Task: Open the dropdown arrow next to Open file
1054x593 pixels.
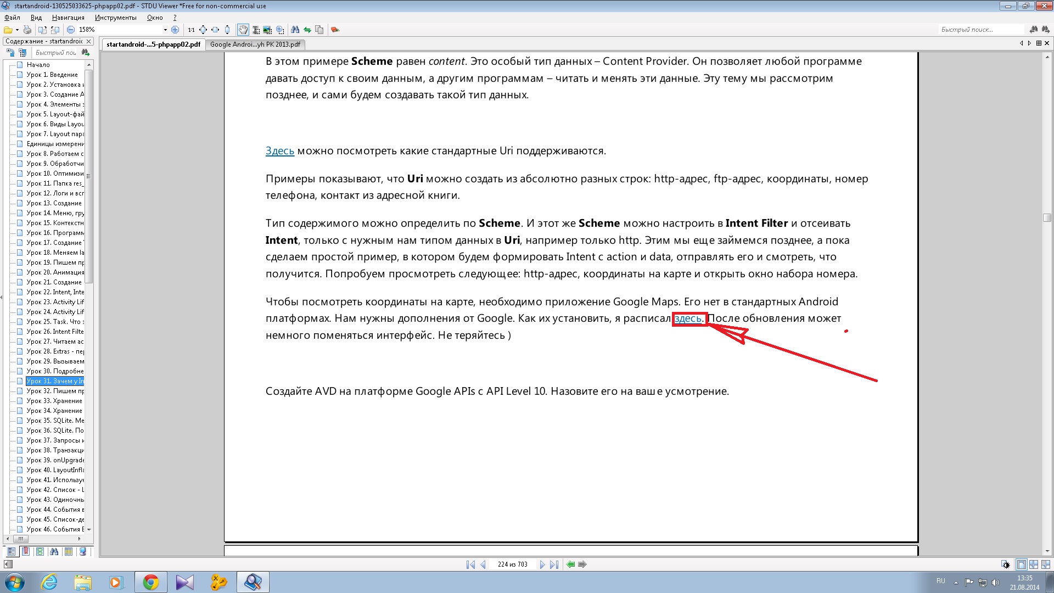Action: (x=17, y=30)
